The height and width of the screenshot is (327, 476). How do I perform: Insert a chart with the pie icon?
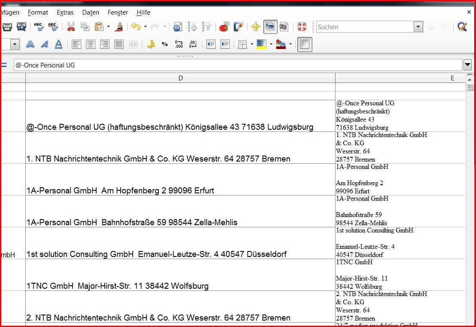pos(224,27)
